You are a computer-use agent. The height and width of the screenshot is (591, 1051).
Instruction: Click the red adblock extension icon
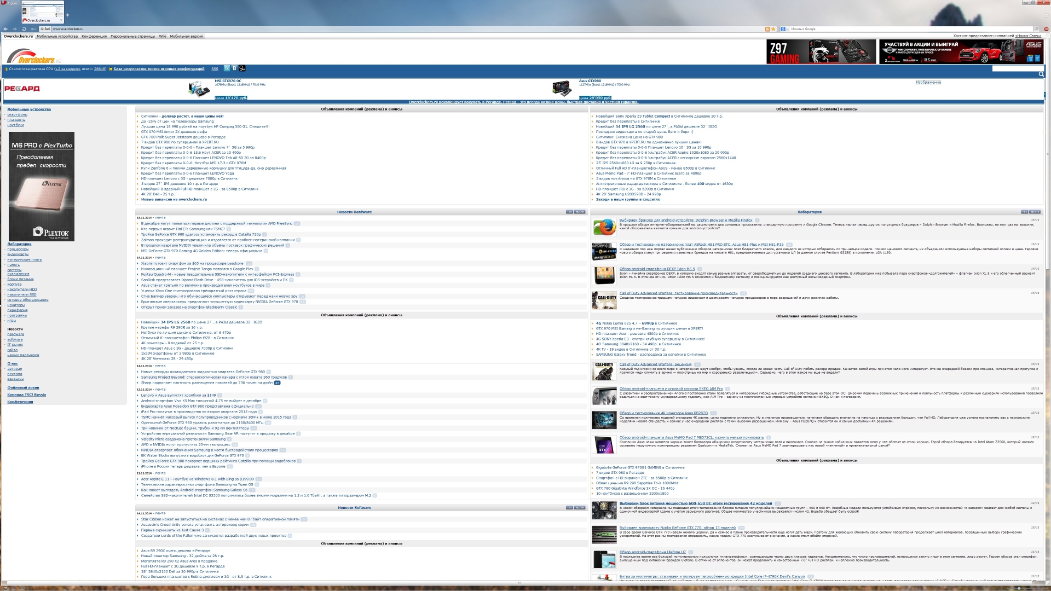coord(1046,29)
